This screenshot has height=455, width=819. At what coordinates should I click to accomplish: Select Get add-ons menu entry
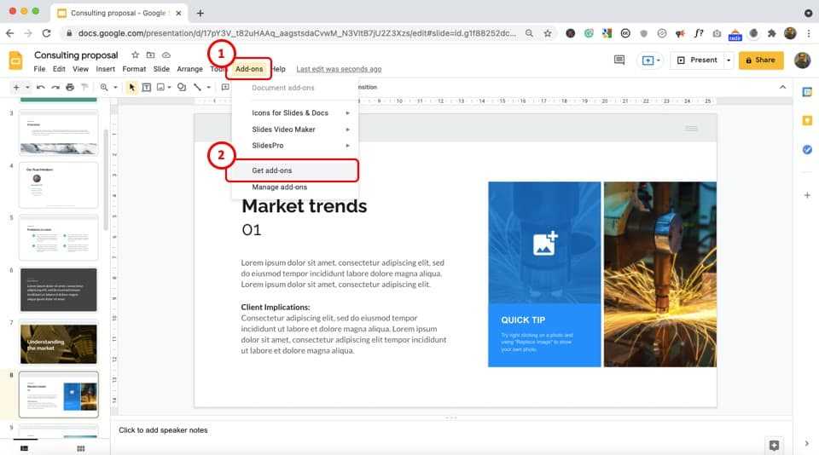[x=272, y=170]
